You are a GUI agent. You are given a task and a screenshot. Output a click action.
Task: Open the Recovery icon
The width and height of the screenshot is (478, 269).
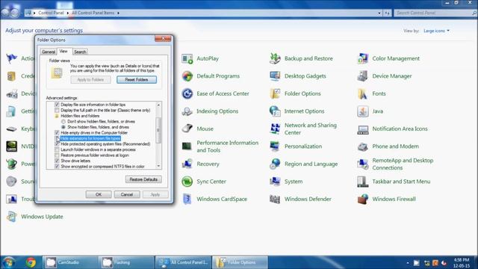[x=187, y=164]
